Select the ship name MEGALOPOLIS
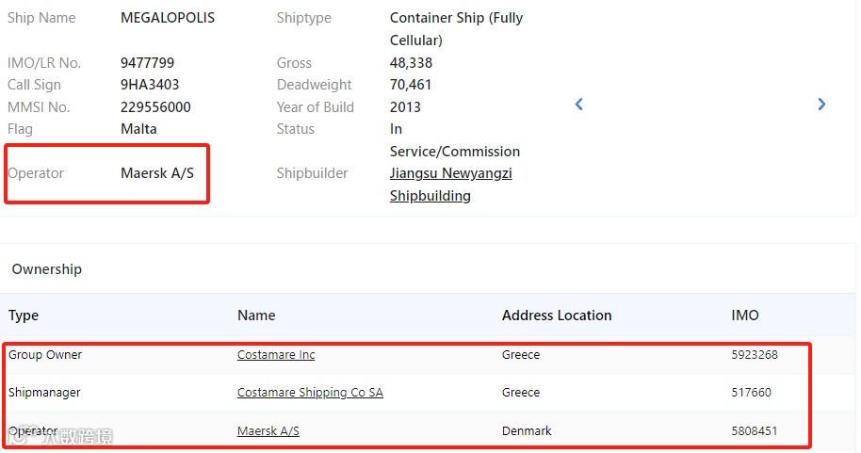861x453 pixels. click(168, 18)
